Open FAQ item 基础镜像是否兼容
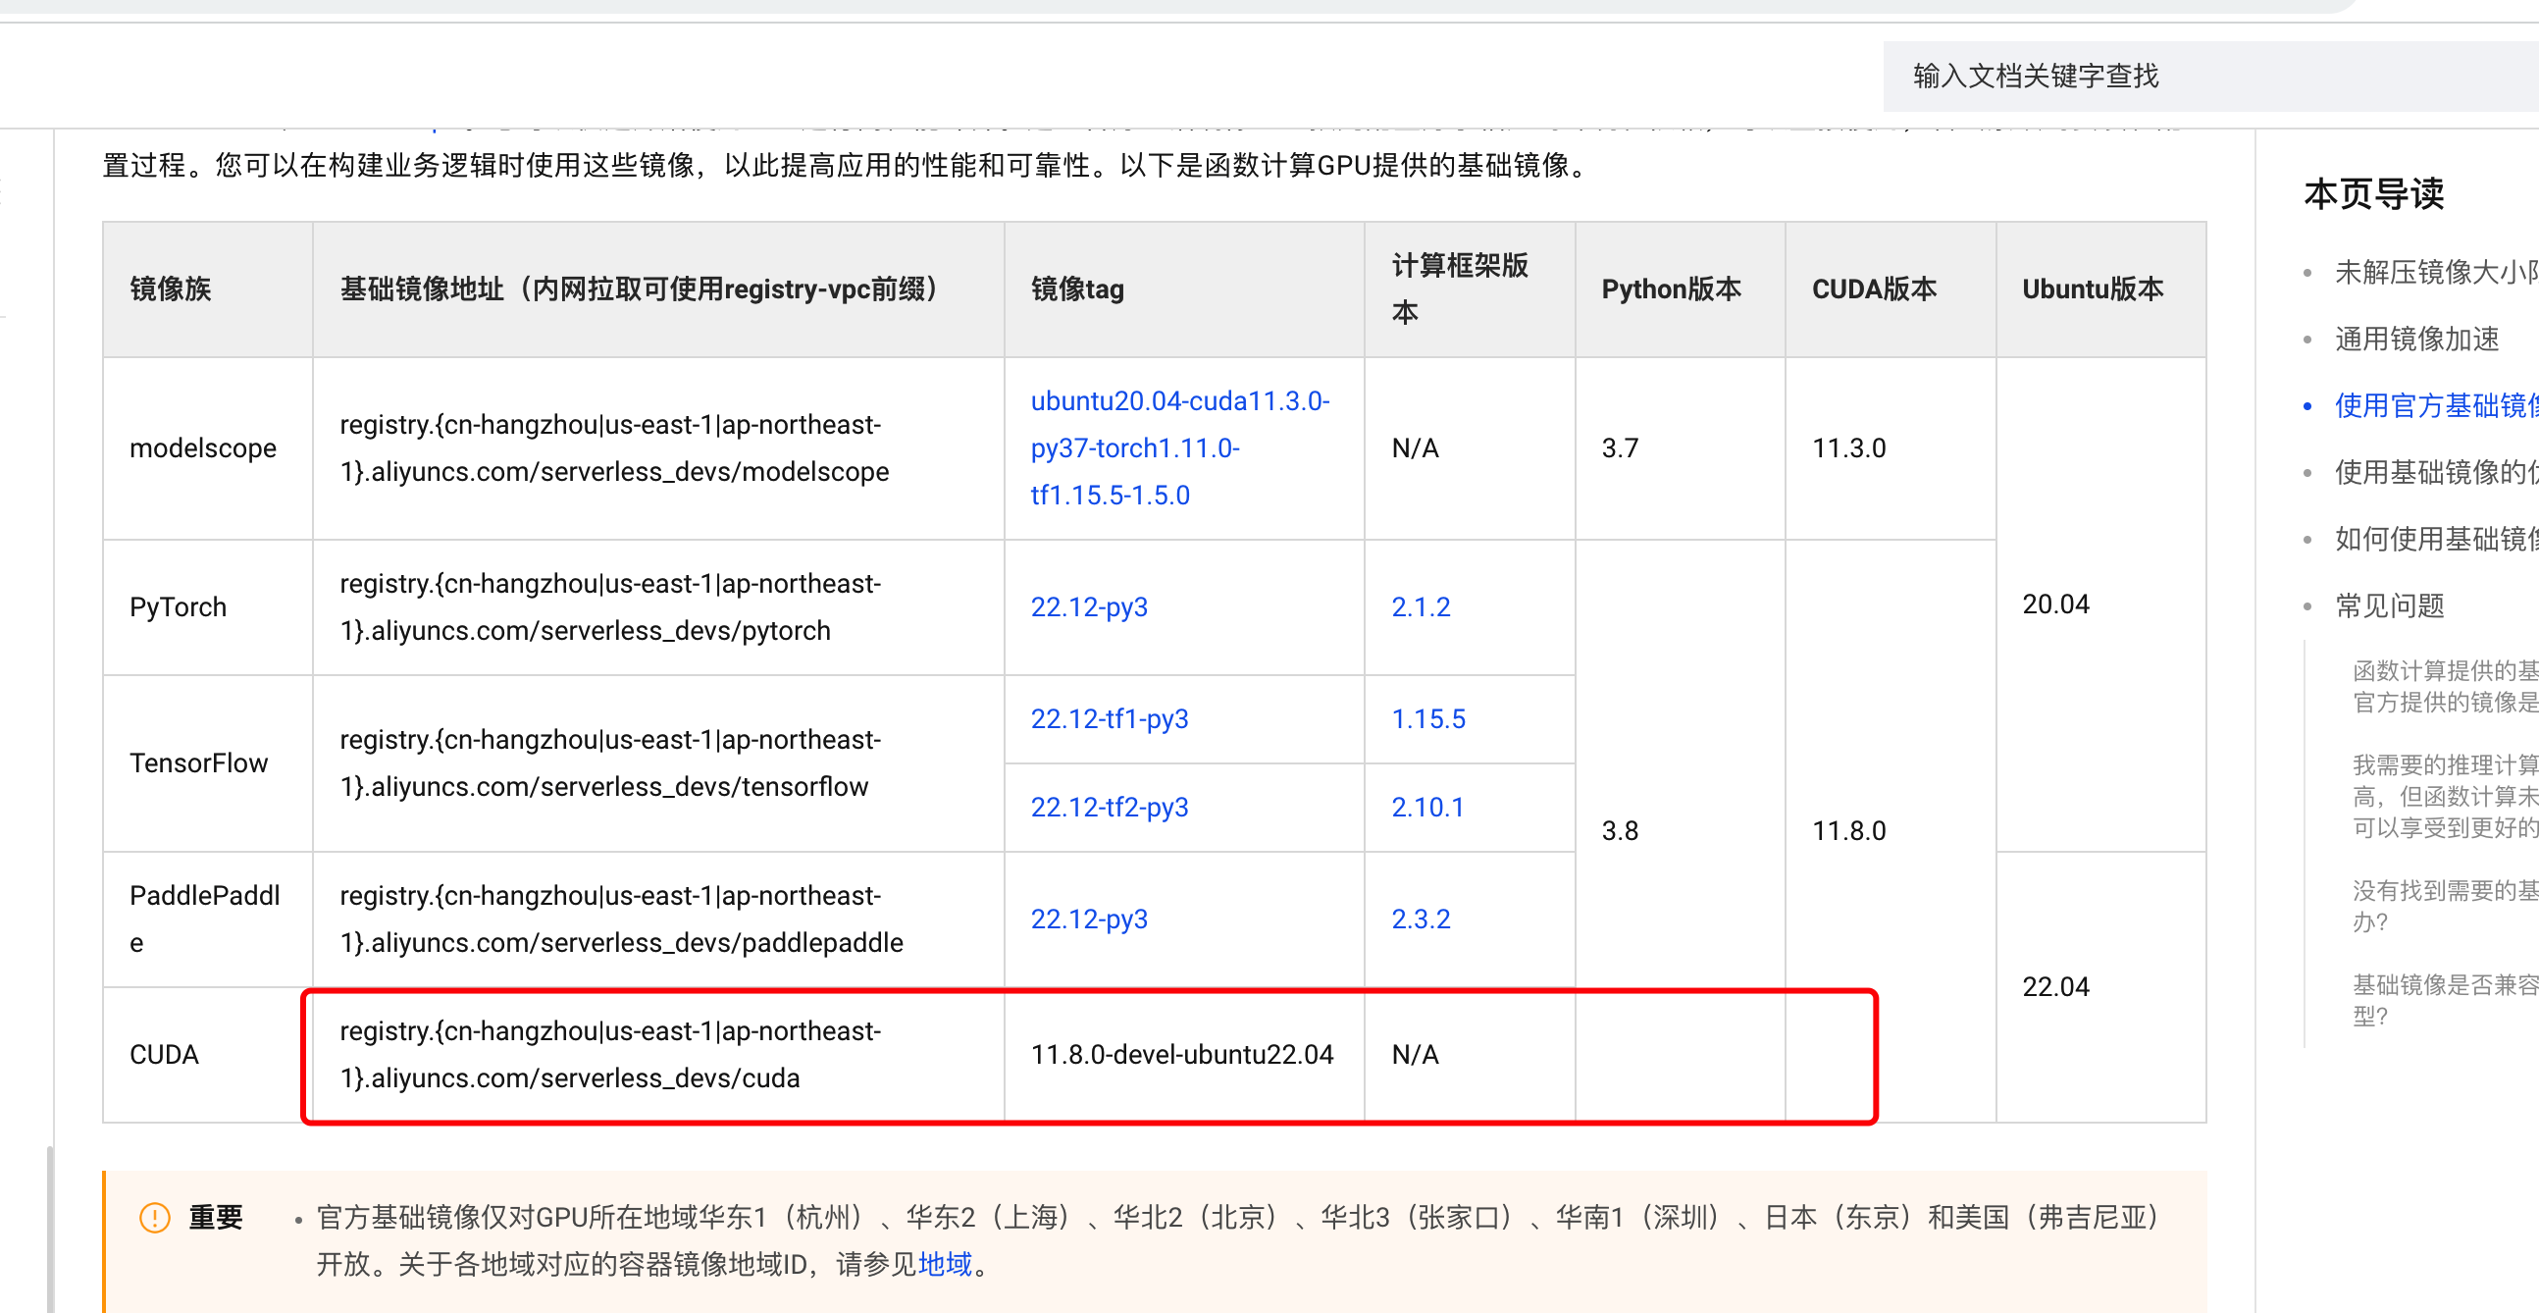The height and width of the screenshot is (1313, 2539). [2445, 1000]
